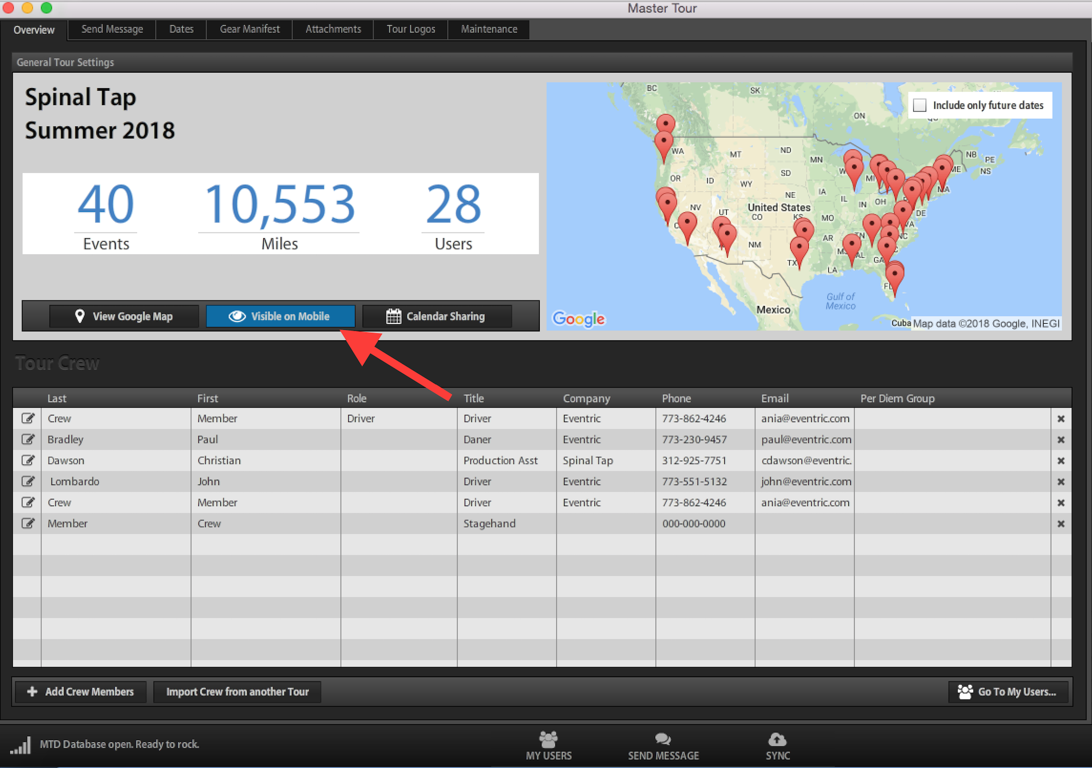Image resolution: width=1092 pixels, height=768 pixels.
Task: Click Add Crew Members button
Action: click(81, 692)
